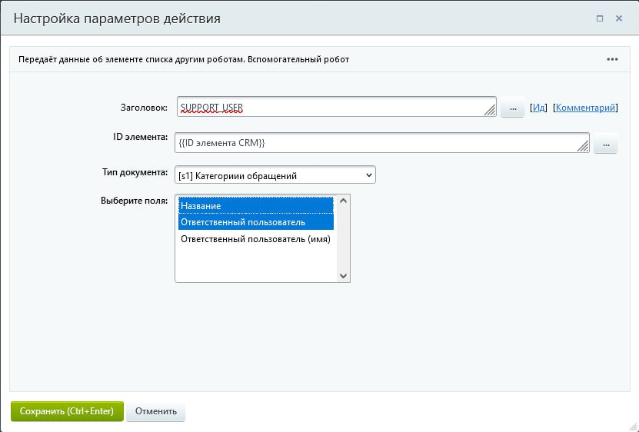Click the dialog's bottom-right resize grip
The image size is (639, 432).
632,426
